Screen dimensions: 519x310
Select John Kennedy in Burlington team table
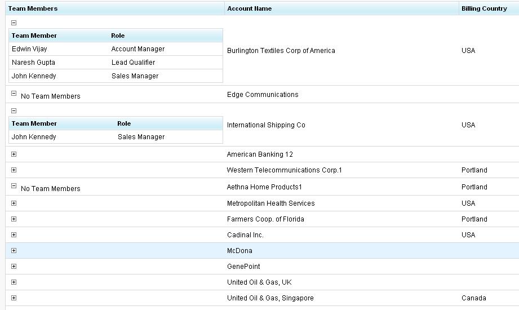click(x=34, y=76)
